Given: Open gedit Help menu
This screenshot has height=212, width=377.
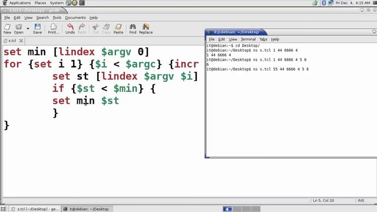Looking at the screenshot, I should 94,18.
